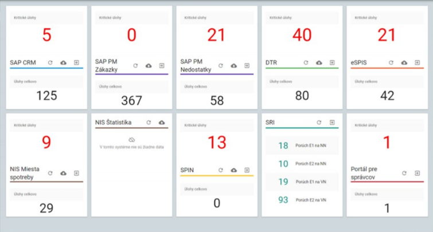Open SAP CRM via the enter icon

76,62
